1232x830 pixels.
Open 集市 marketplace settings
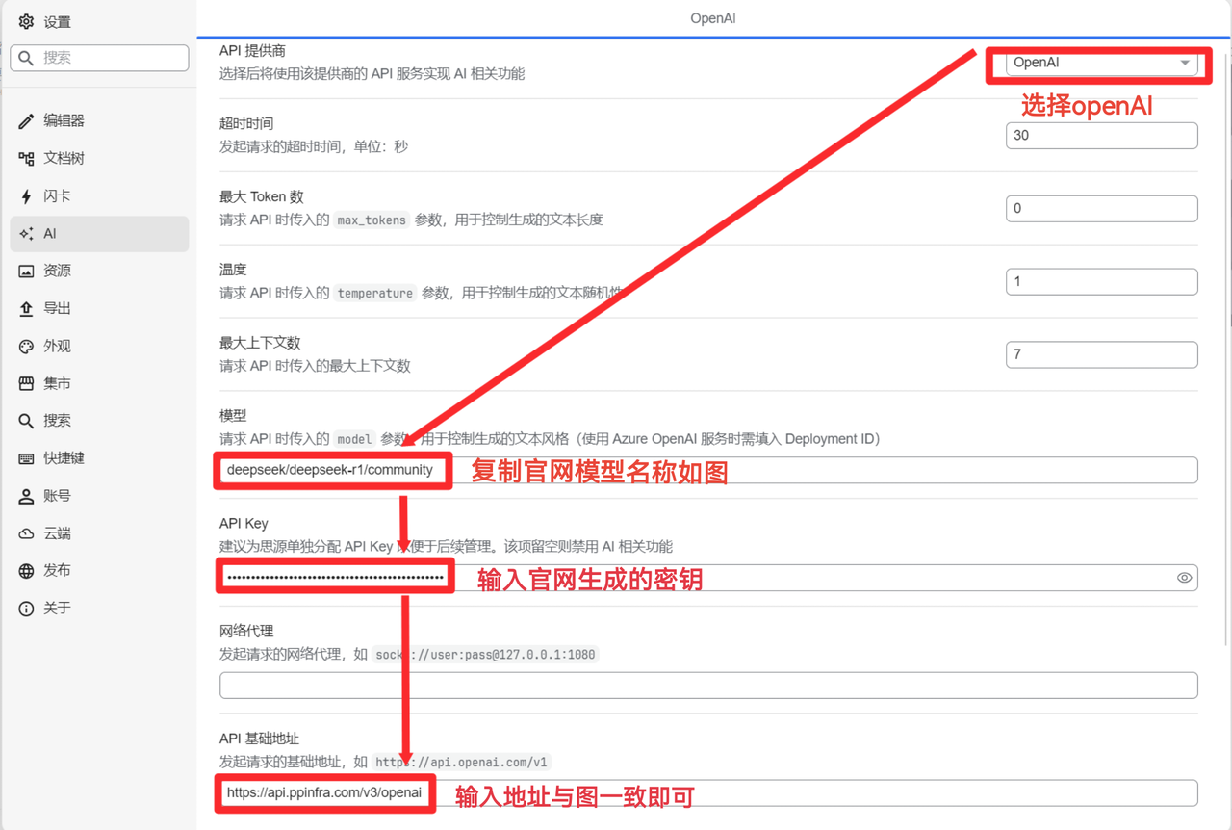click(x=99, y=384)
